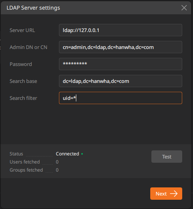Click the Search base text field
The image size is (193, 209).
(121, 81)
